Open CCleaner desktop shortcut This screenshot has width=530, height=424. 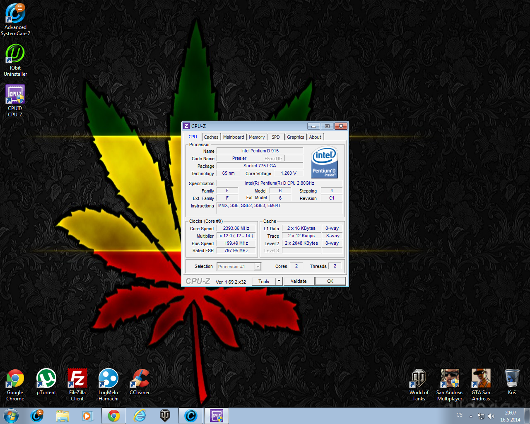(x=140, y=382)
